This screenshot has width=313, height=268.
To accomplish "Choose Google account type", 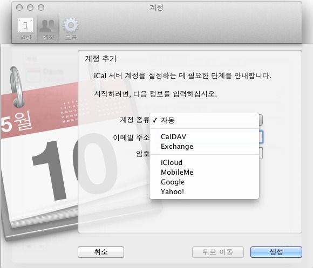I will point(204,182).
